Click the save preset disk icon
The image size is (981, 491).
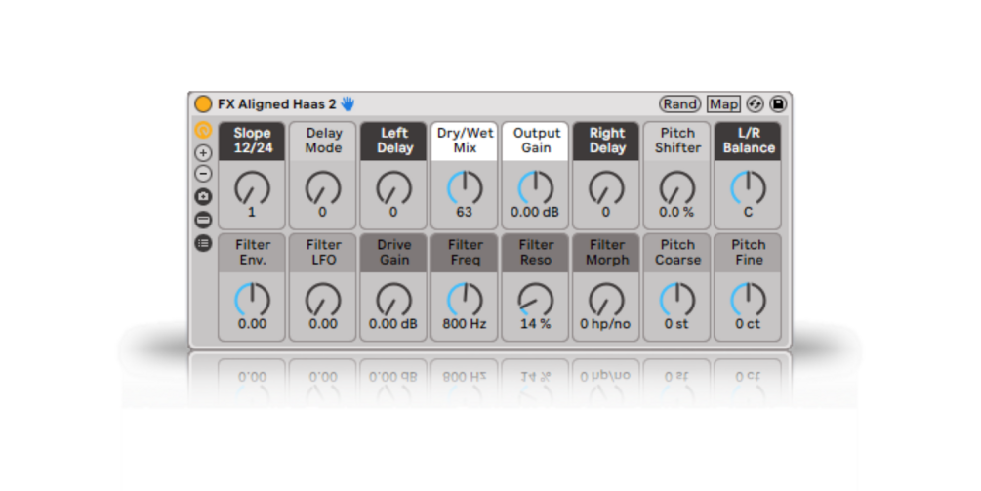click(778, 103)
